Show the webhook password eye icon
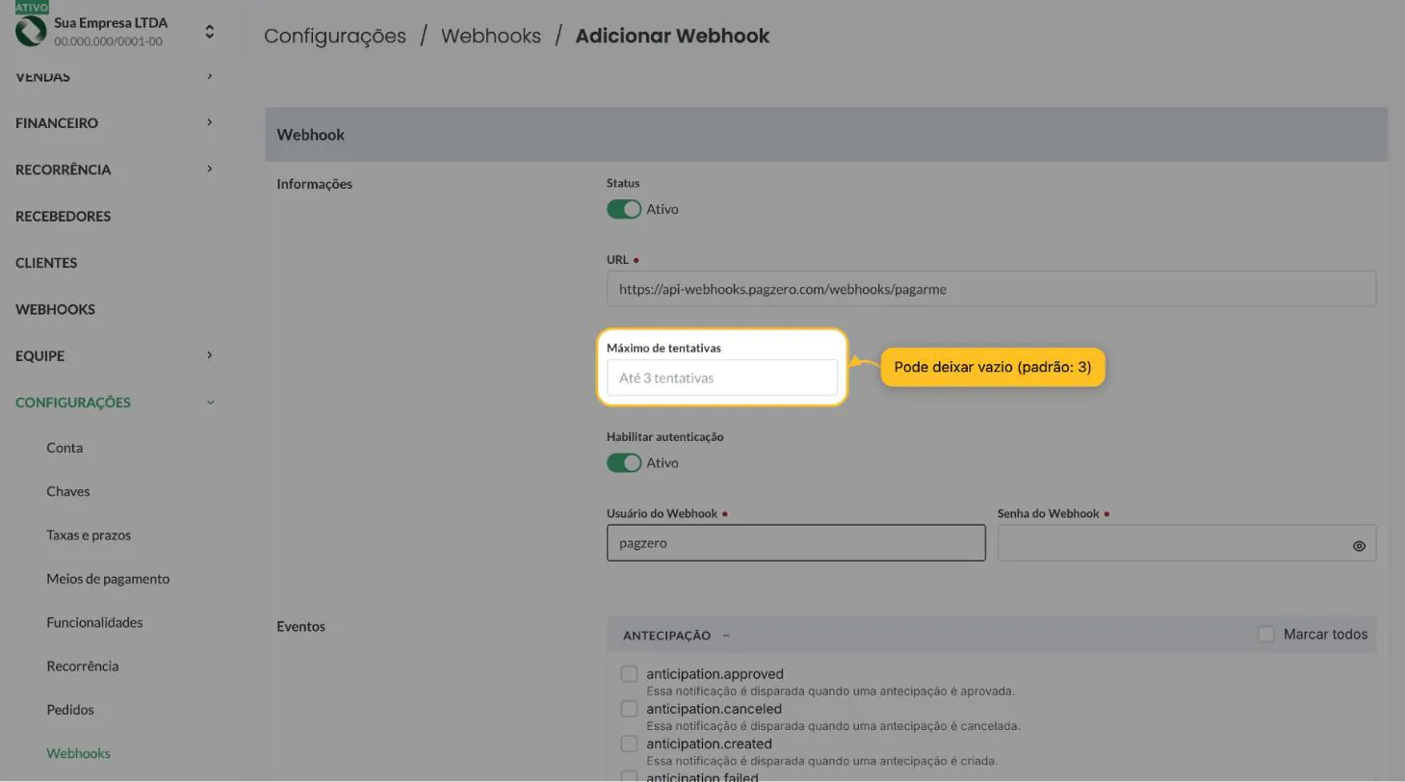This screenshot has width=1405, height=782. [x=1359, y=546]
